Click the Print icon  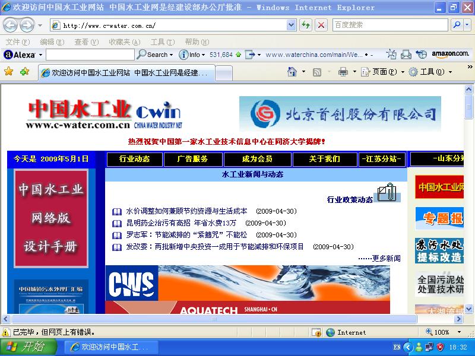point(343,72)
